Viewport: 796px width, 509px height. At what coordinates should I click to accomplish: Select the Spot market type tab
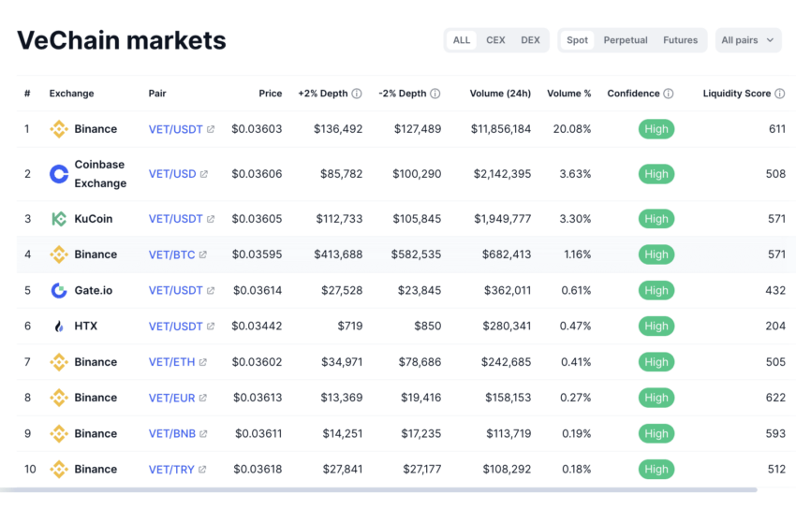click(x=577, y=40)
